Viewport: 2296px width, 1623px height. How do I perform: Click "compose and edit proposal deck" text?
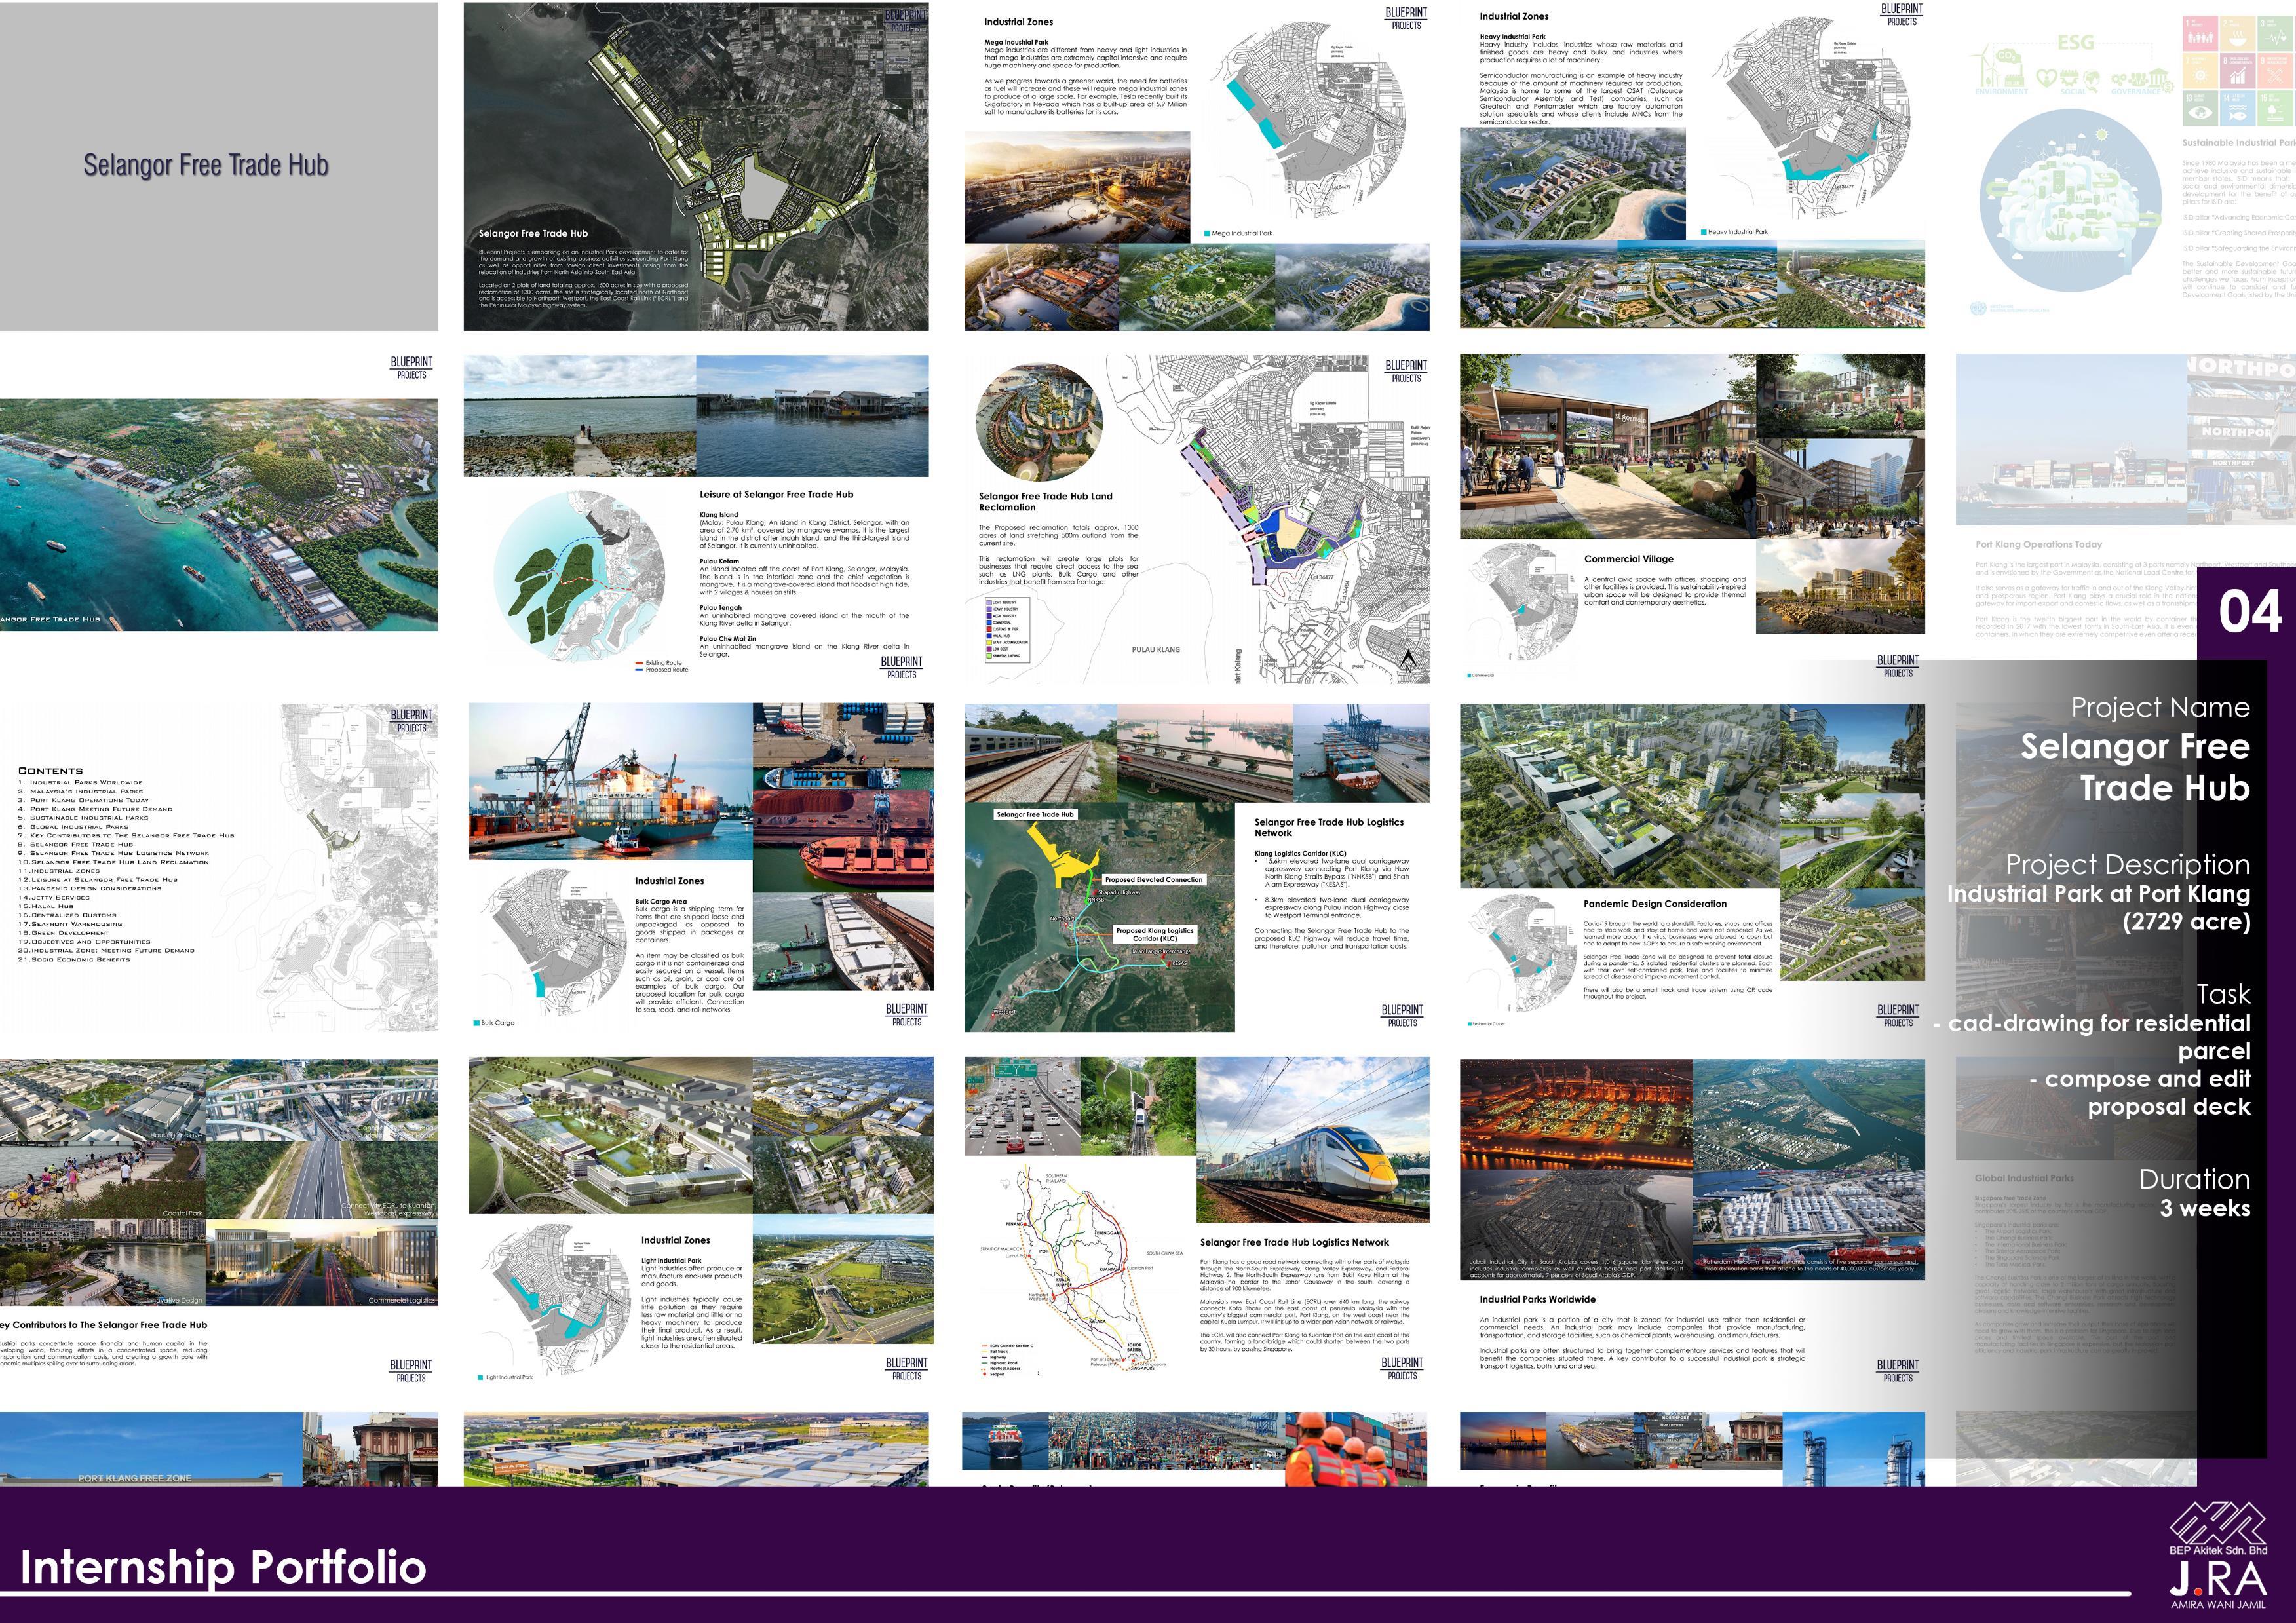tap(2140, 1093)
